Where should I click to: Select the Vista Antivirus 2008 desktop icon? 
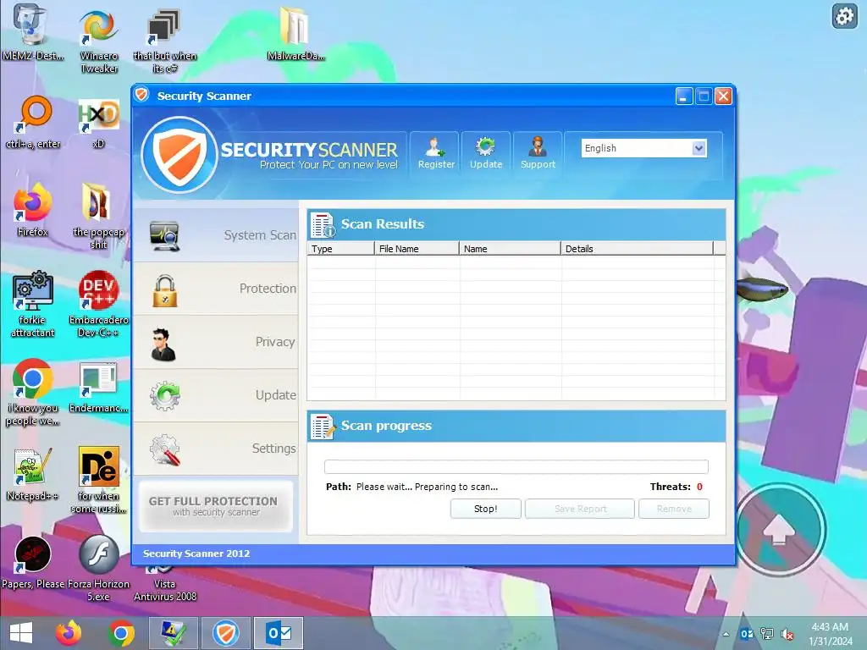165,585
